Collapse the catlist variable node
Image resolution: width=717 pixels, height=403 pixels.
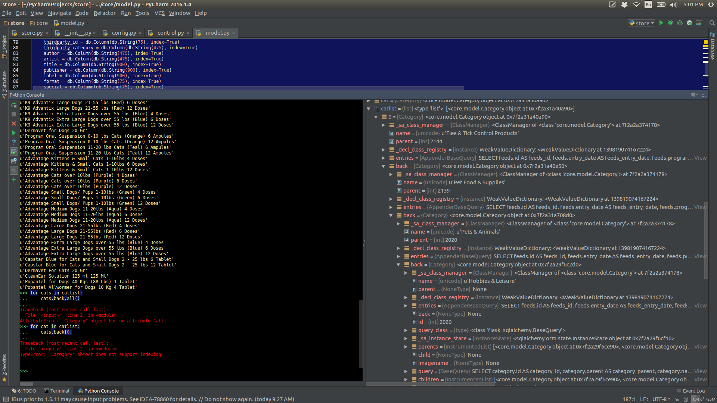369,109
